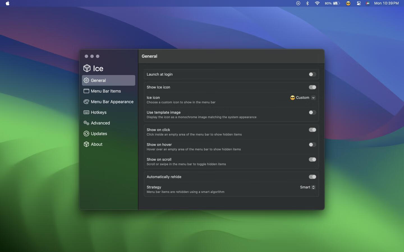The height and width of the screenshot is (252, 404).
Task: Enable Show on hover switch
Action: pyautogui.click(x=312, y=144)
